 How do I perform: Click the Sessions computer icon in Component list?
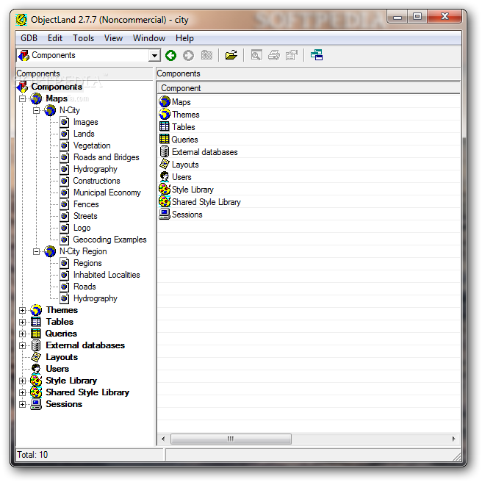(x=165, y=215)
